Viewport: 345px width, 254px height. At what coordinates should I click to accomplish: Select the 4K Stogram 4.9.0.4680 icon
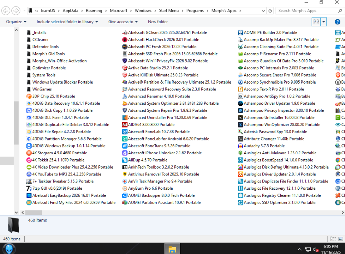click(x=29, y=153)
